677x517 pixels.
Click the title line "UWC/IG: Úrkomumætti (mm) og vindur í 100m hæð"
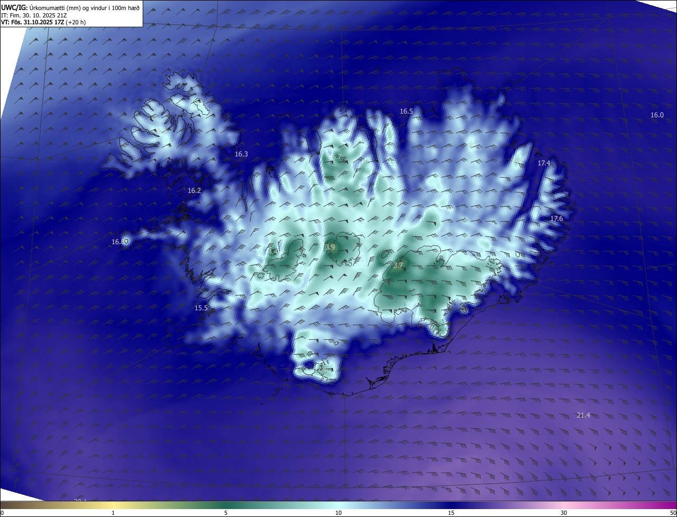coord(70,7)
